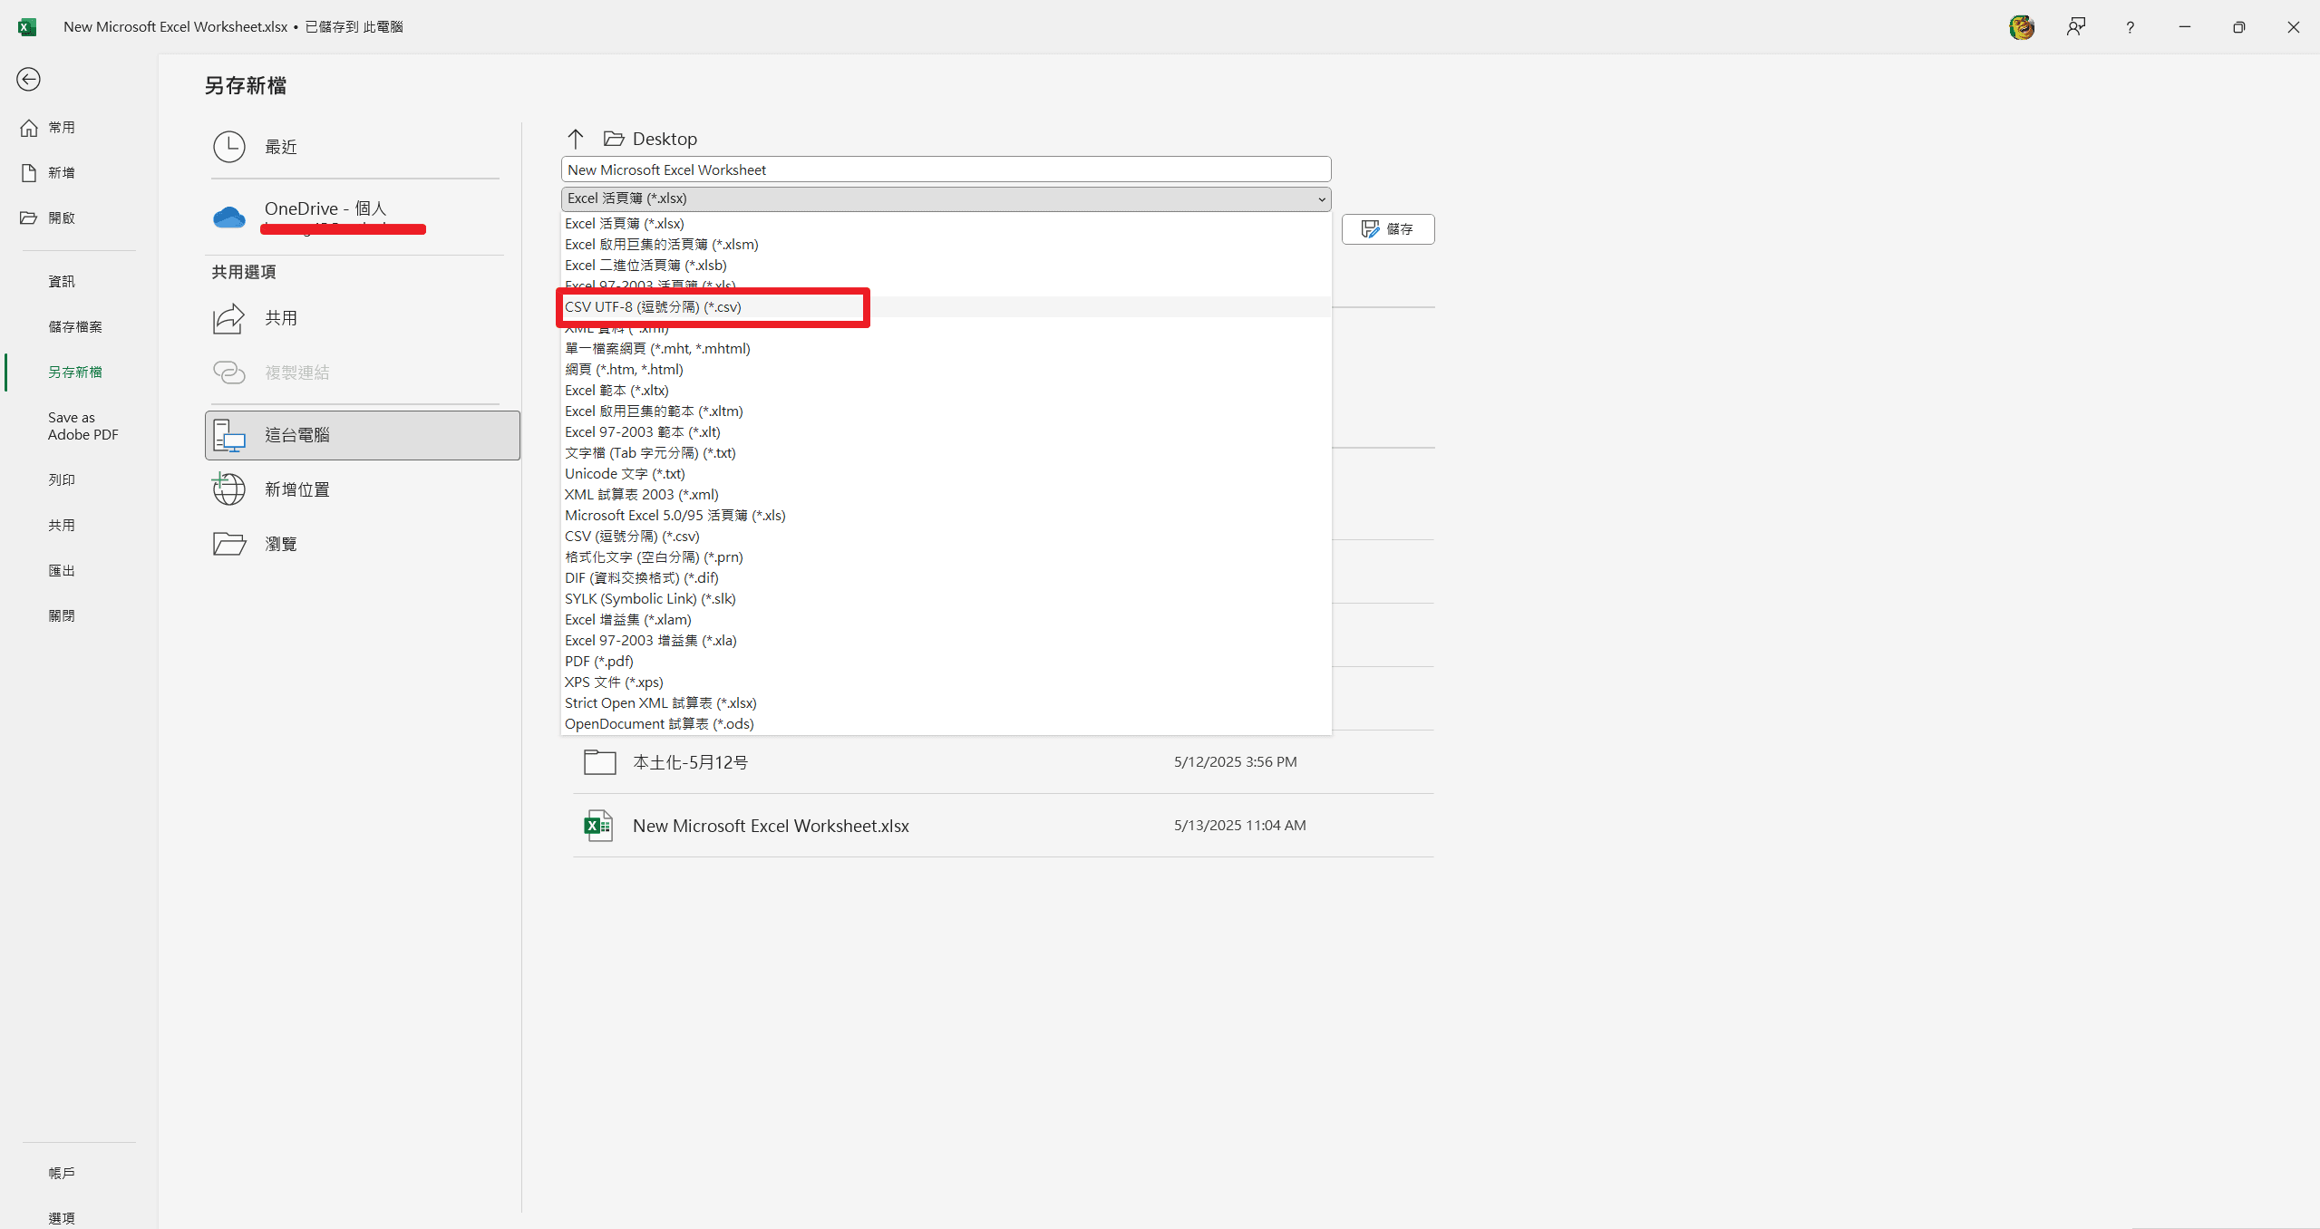Choose Excel 啟用巨集的活頁簿 (*.xlsm)
Viewport: 2320px width, 1229px height.
946,245
